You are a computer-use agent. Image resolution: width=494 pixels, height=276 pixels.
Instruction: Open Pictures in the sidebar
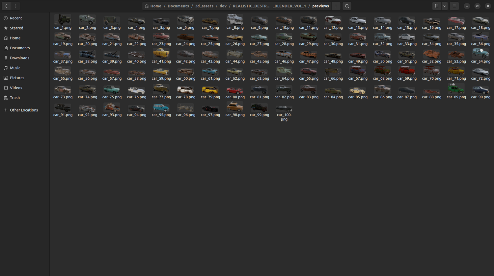pos(25,78)
